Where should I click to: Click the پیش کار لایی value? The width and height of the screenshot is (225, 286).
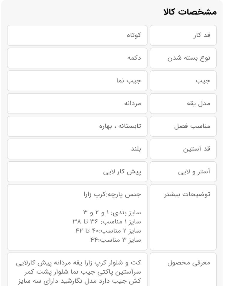click(122, 172)
